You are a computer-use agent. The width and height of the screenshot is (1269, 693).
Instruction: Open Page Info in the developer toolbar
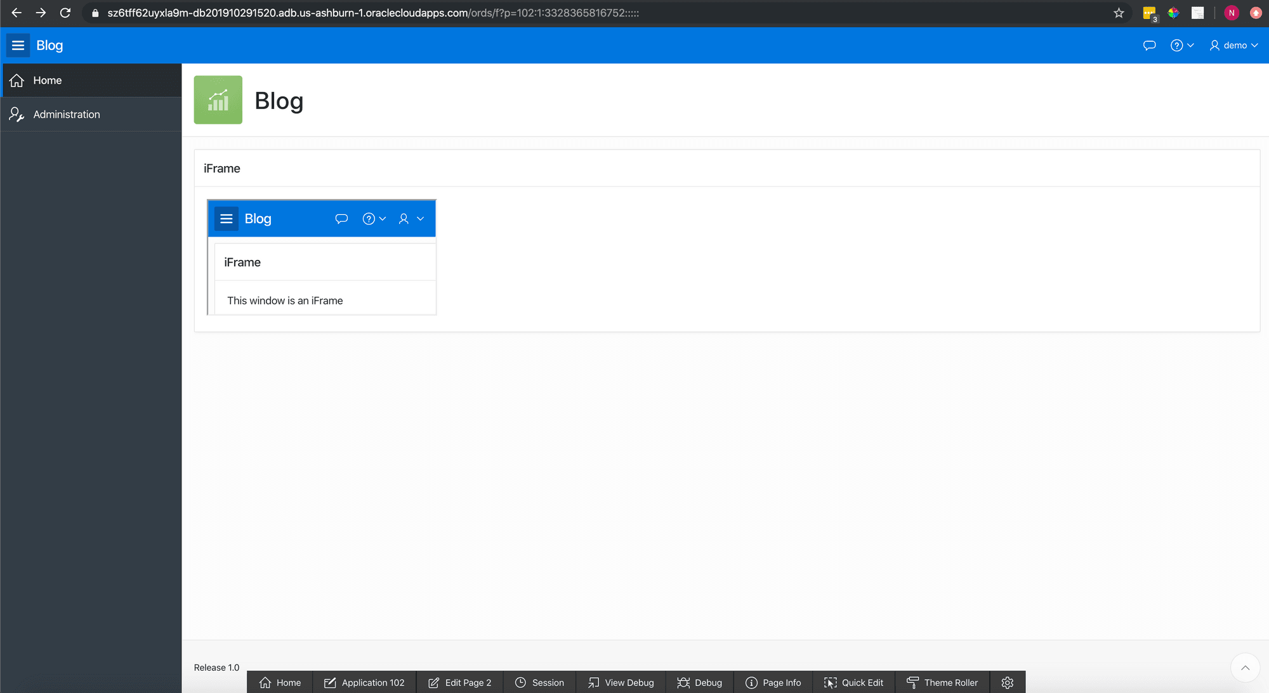(773, 682)
